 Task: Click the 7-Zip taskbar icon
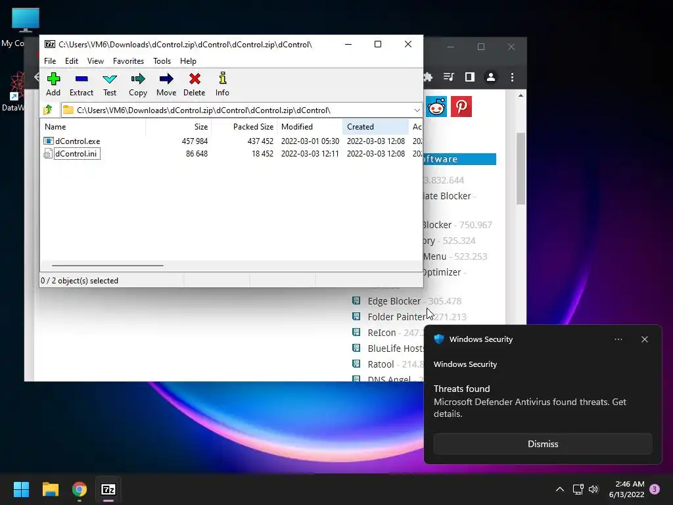pyautogui.click(x=108, y=489)
